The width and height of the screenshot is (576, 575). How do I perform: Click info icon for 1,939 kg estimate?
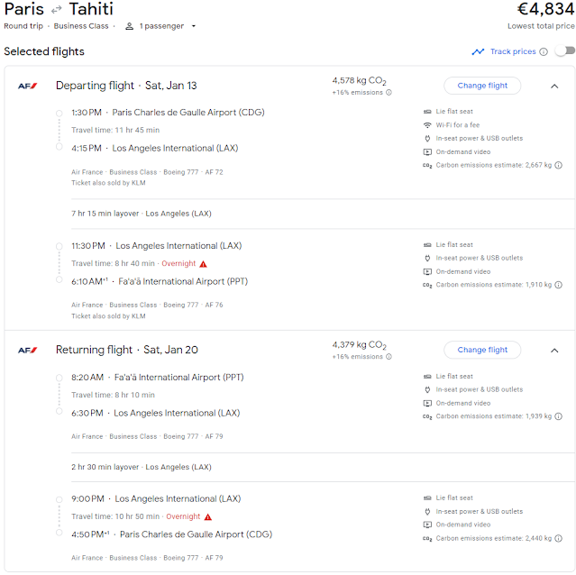558,416
